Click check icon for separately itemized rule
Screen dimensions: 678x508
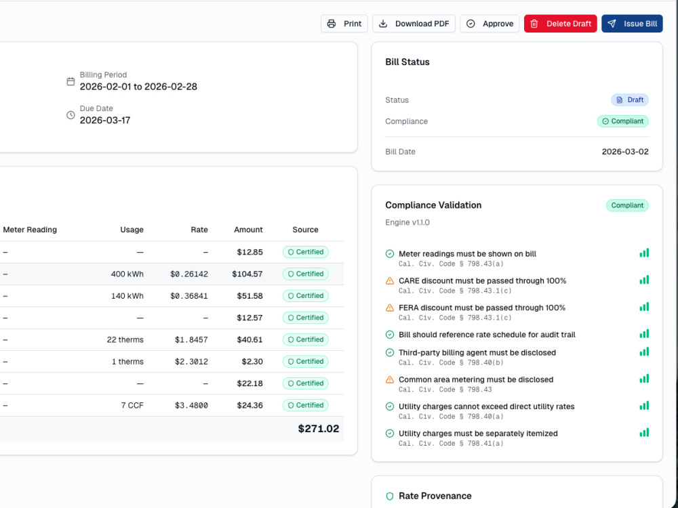(x=390, y=433)
